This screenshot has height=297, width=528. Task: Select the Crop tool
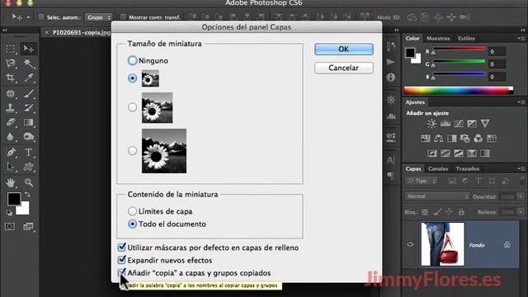[x=11, y=78]
